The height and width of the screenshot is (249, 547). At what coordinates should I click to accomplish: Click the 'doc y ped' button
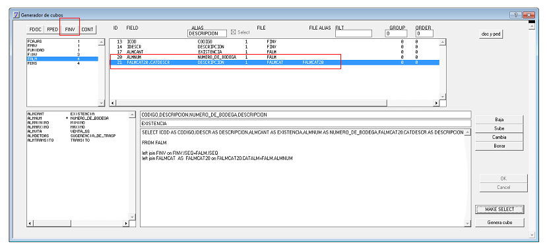coord(490,34)
